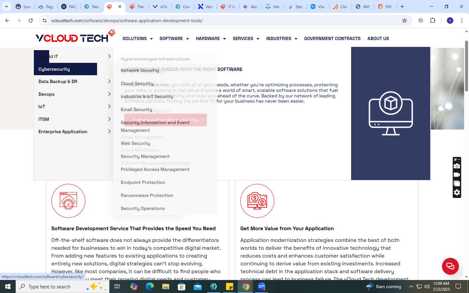469x293 pixels.
Task: Click the video record icon in side widget
Action: [457, 175]
